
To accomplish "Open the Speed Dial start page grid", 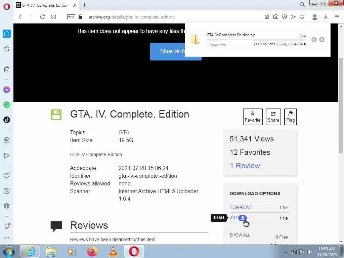I will pos(53,17).
